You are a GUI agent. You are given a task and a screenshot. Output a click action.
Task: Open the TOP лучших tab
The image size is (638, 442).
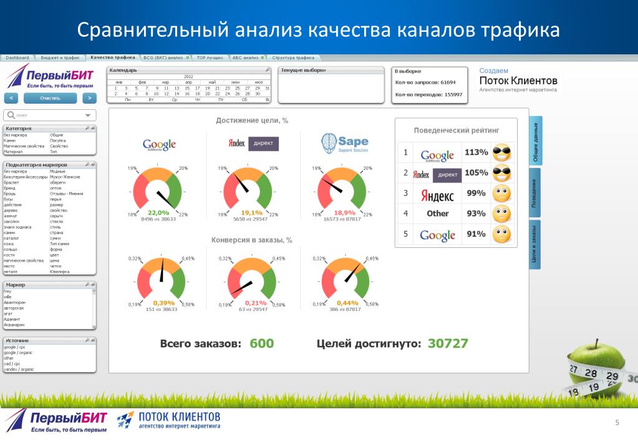[210, 58]
